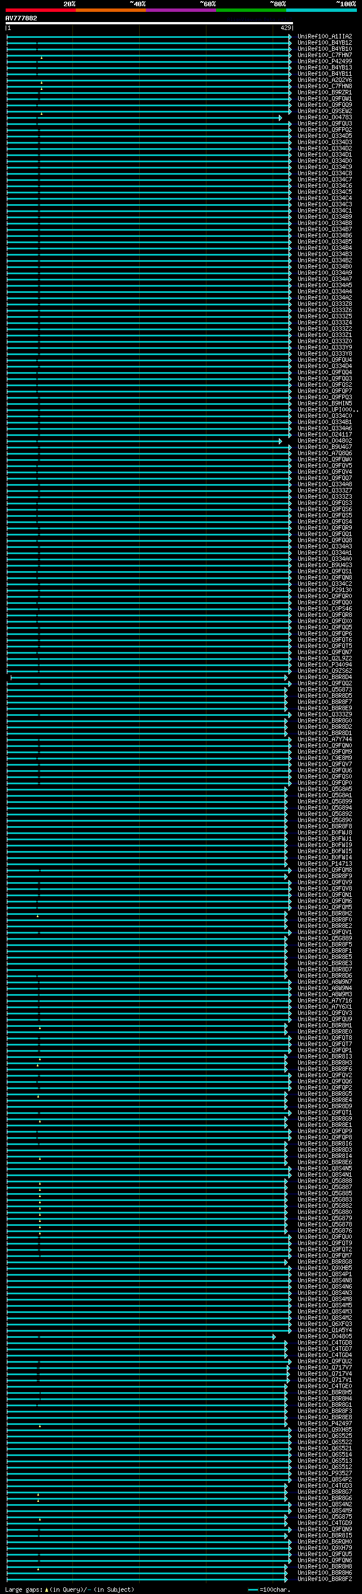Select the UniRef100_B8R8G0 label
The height and width of the screenshot is (1594, 362).
point(325,721)
